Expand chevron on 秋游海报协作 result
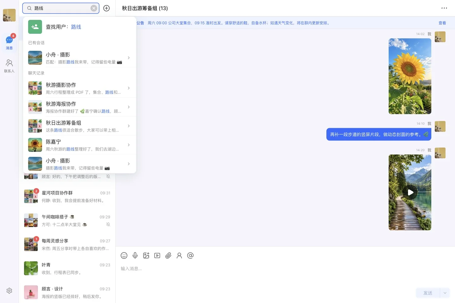This screenshot has width=455, height=303. (129, 107)
